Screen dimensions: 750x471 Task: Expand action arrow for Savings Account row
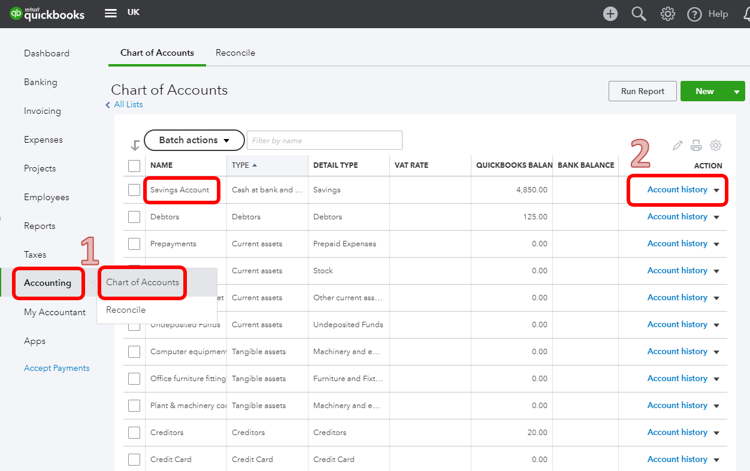tap(716, 190)
